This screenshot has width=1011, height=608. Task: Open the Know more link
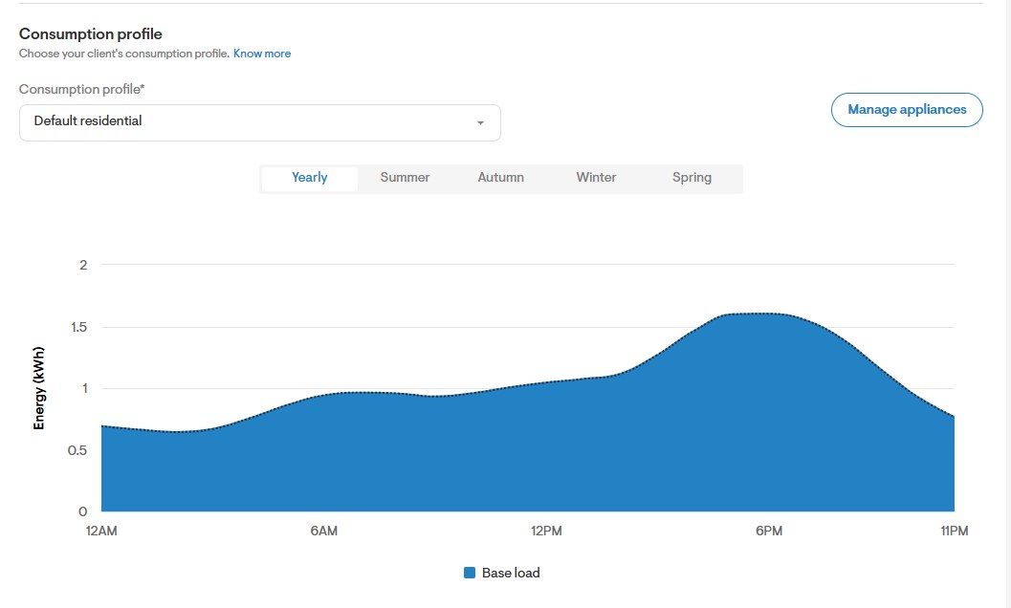click(x=262, y=54)
